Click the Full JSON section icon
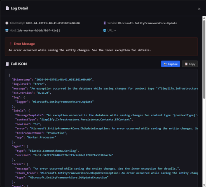 pos(7,64)
